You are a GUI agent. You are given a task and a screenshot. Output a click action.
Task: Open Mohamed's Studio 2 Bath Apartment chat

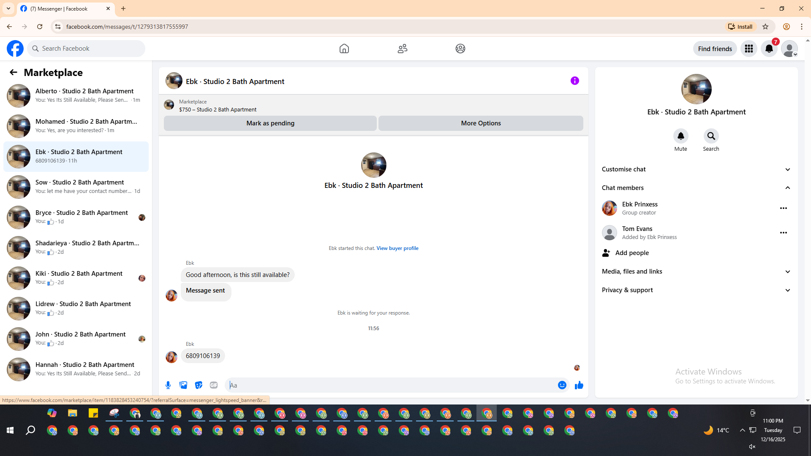pos(76,126)
